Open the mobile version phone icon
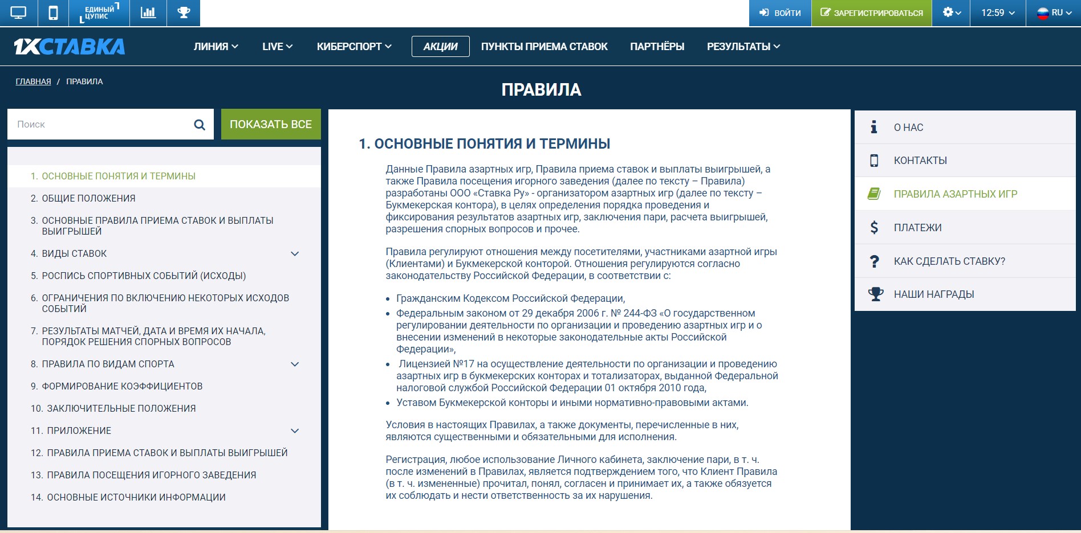1081x533 pixels. [53, 13]
